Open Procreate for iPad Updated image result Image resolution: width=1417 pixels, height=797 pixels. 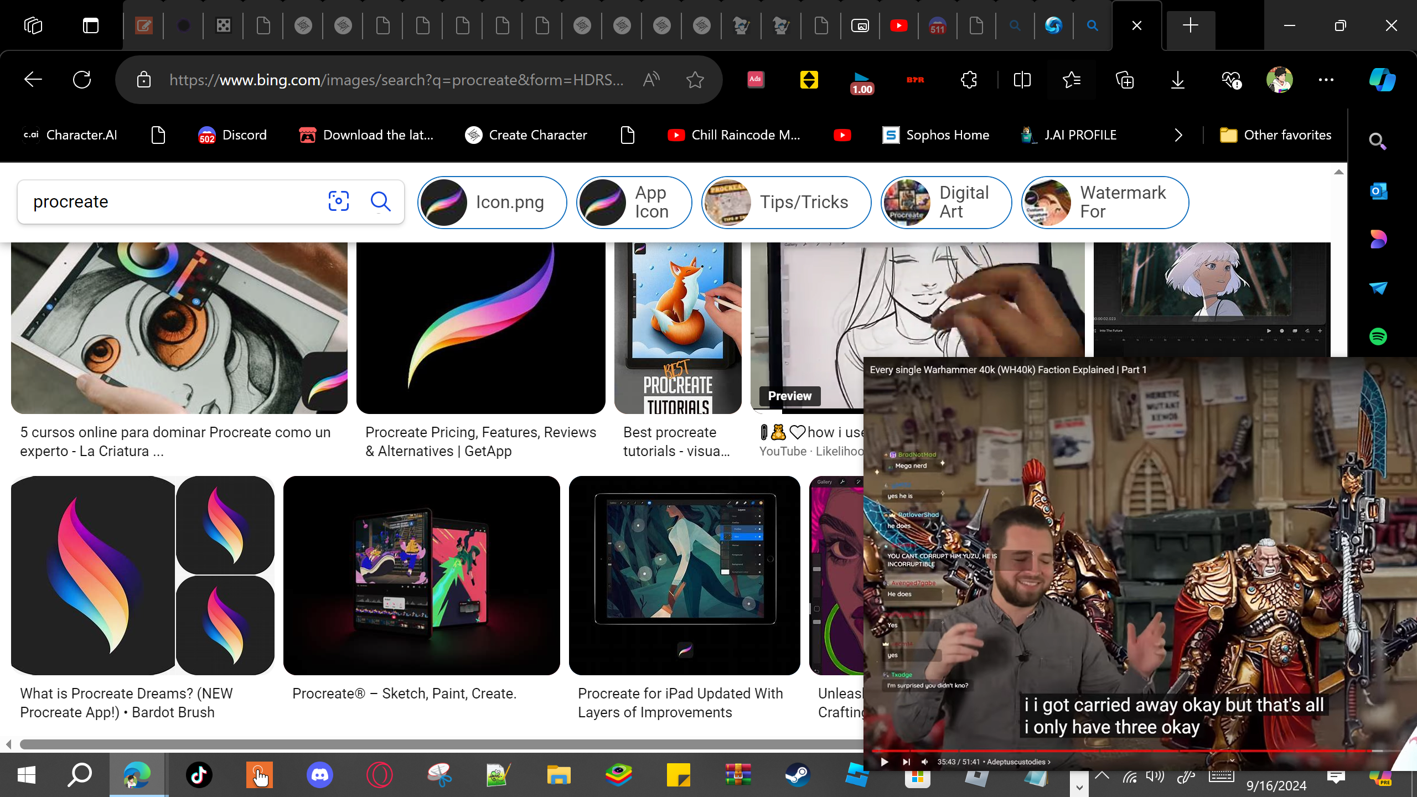(x=684, y=576)
